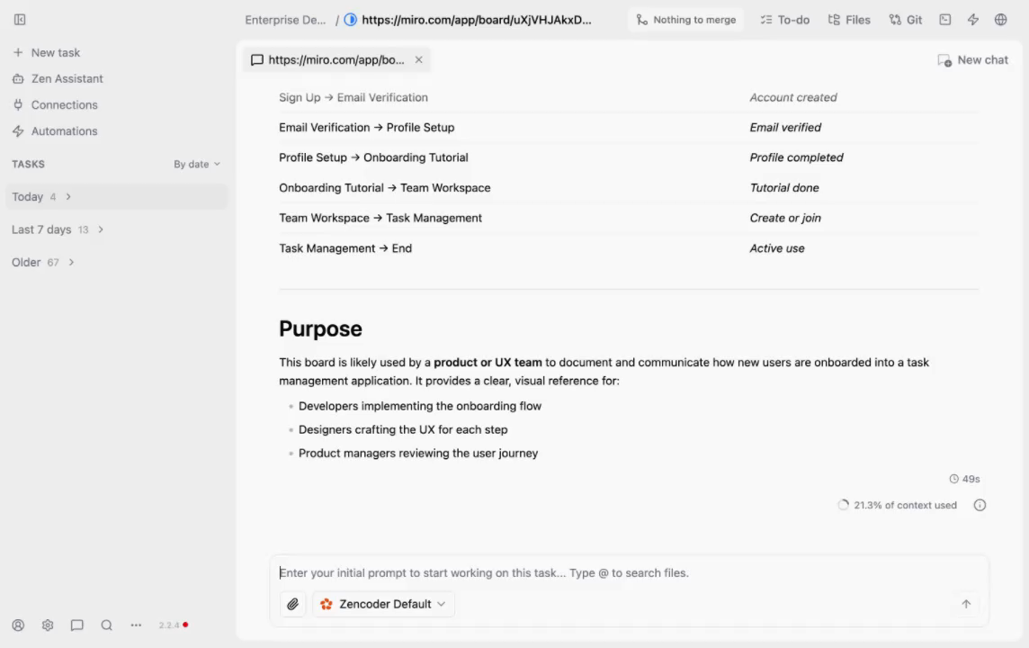The width and height of the screenshot is (1029, 648).
Task: Focus the initial prompt input field
Action: pyautogui.click(x=629, y=572)
